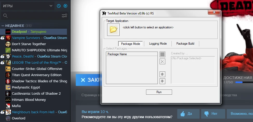This screenshot has width=253, height=122.
Task: Select Deadpool in Steam library list
Action: pos(33,31)
